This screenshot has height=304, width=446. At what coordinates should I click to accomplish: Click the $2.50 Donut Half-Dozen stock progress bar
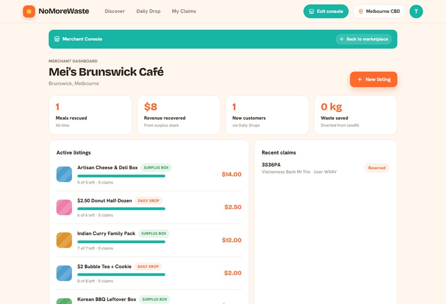[x=121, y=209]
